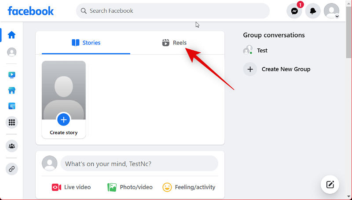This screenshot has height=200, width=352.
Task: Choose Feeling/activity for a post
Action: 189,187
